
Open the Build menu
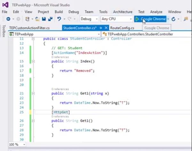[59, 12]
